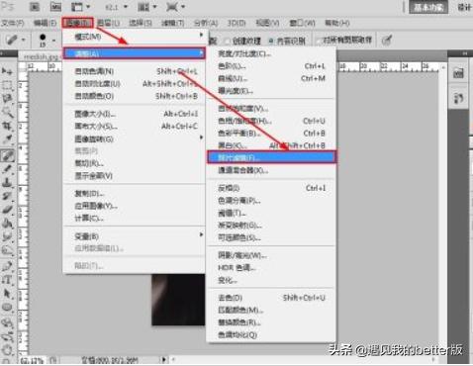The height and width of the screenshot is (366, 473).
Task: Open the 滤镜(T) menu in menu bar
Action: [173, 23]
